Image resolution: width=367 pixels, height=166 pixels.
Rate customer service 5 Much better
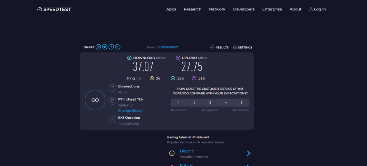point(242,103)
